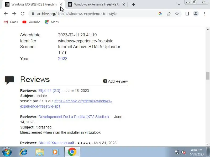
Task: Open Maps bookmark
Action: 52,22
